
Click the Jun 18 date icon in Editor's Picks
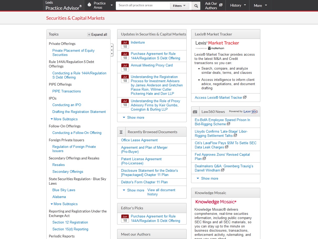click(x=125, y=219)
